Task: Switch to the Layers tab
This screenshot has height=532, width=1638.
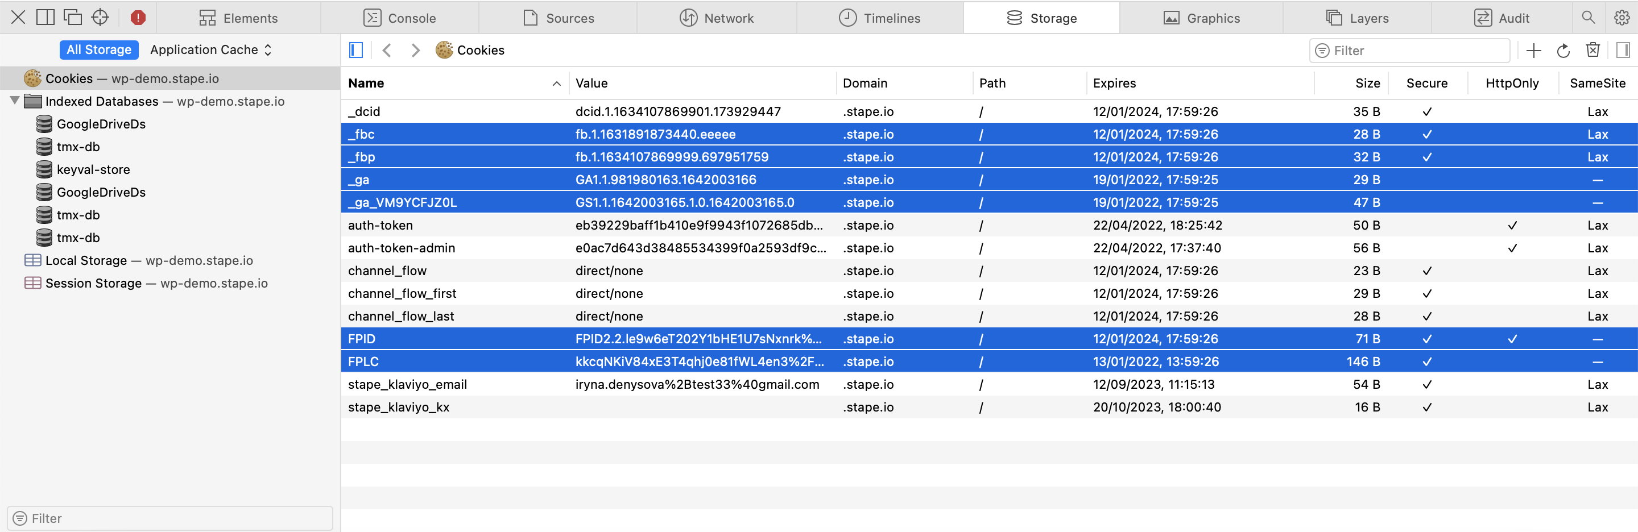Action: (x=1357, y=18)
